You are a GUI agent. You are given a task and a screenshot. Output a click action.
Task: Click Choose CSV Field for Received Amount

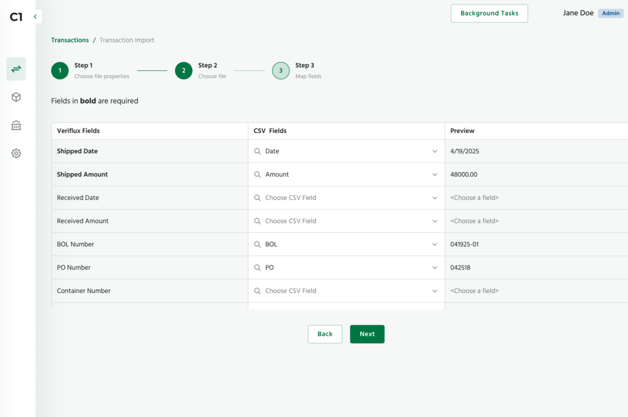[346, 221]
